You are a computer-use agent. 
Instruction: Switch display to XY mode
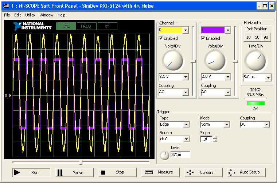coord(107,26)
